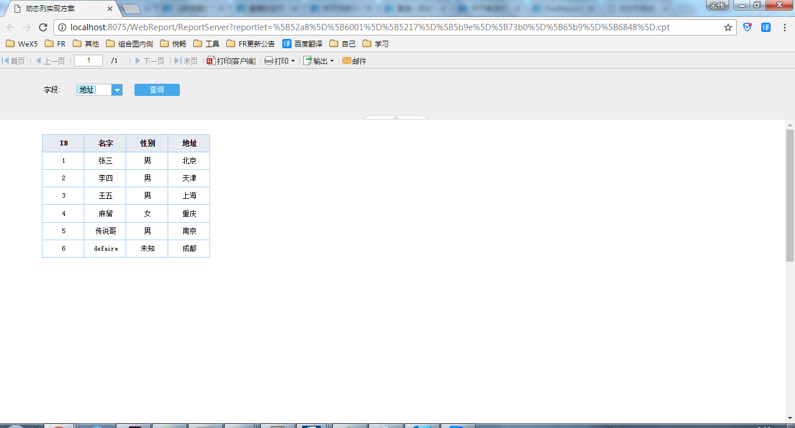Collapse the parameter panel with the arrow handle
The height and width of the screenshot is (428, 795).
pos(396,117)
